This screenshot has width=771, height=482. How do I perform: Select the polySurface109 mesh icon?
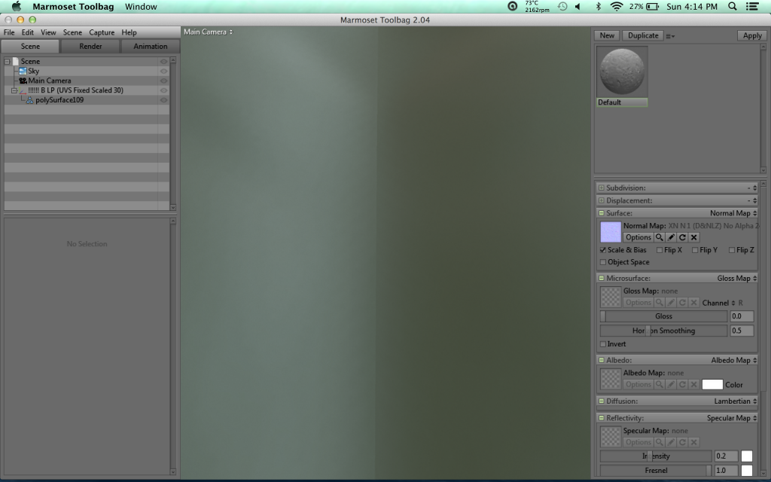point(31,99)
